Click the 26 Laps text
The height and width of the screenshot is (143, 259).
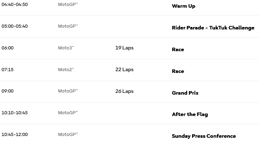point(124,91)
